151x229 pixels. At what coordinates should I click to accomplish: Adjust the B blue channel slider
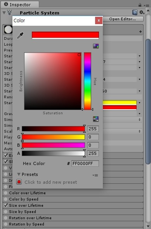pyautogui.click(x=53, y=145)
